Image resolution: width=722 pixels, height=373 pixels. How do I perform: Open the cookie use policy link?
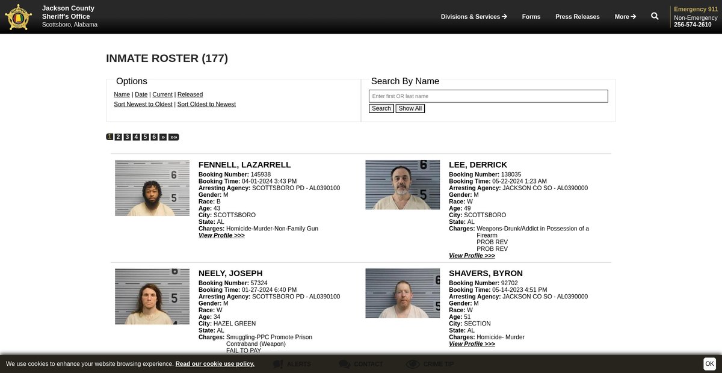(215, 364)
